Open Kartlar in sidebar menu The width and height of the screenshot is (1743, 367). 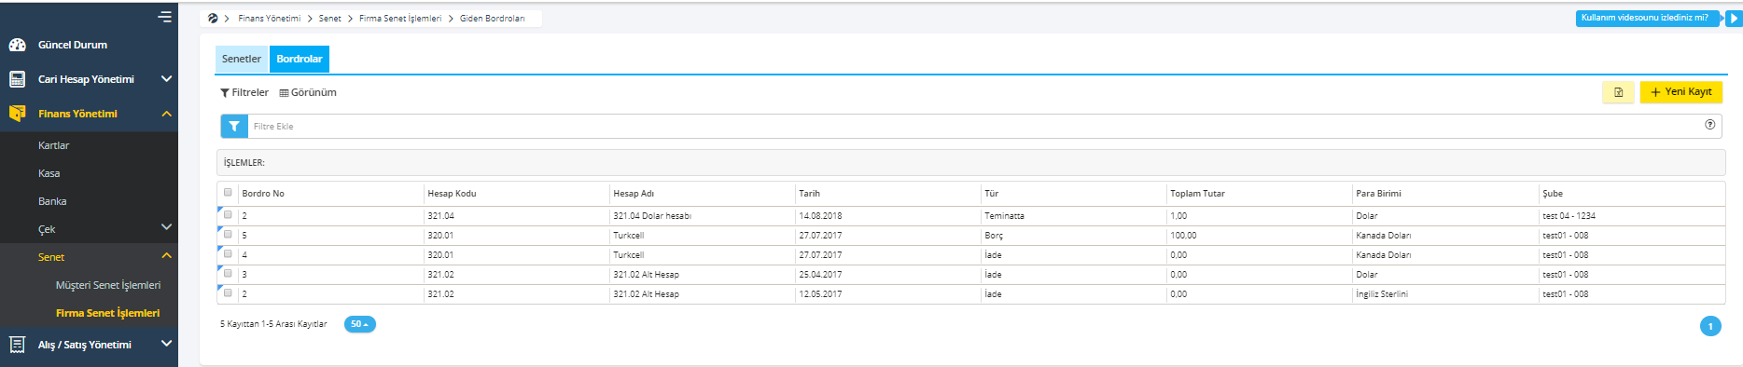[x=53, y=145]
